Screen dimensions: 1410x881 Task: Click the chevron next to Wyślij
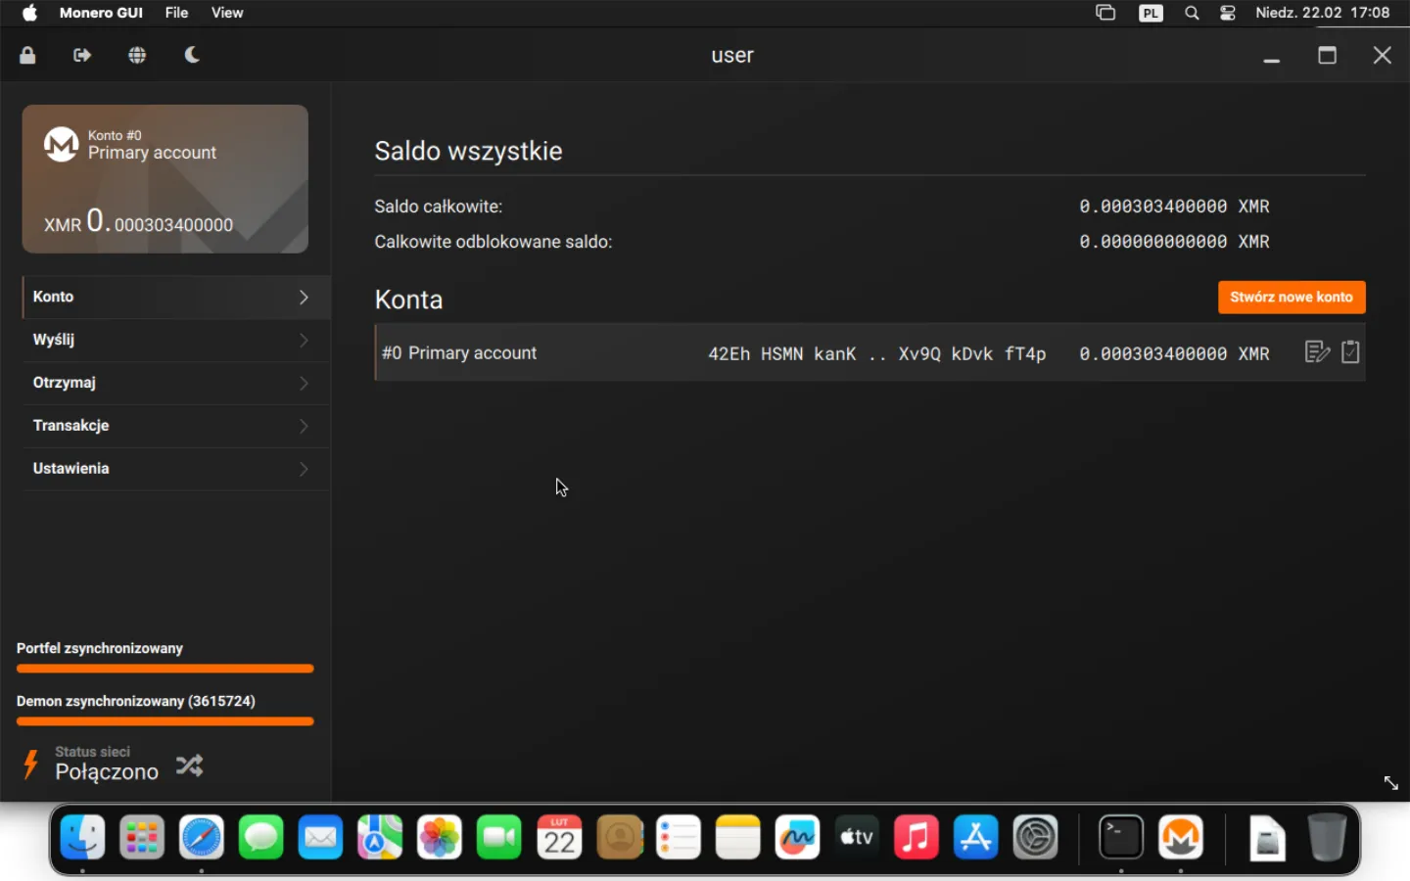pos(304,340)
